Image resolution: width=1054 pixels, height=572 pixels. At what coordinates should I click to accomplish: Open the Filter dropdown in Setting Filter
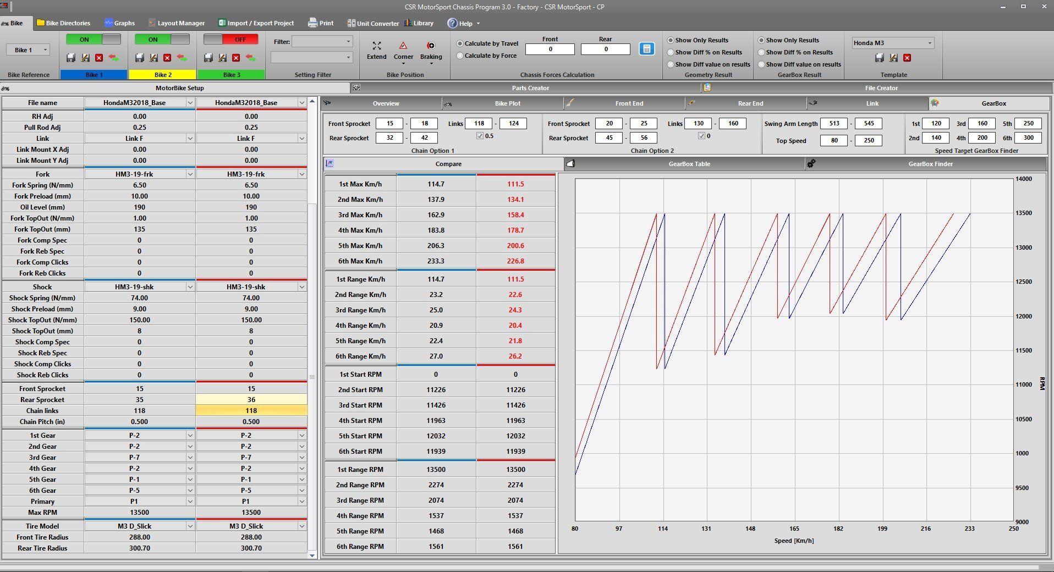click(348, 42)
